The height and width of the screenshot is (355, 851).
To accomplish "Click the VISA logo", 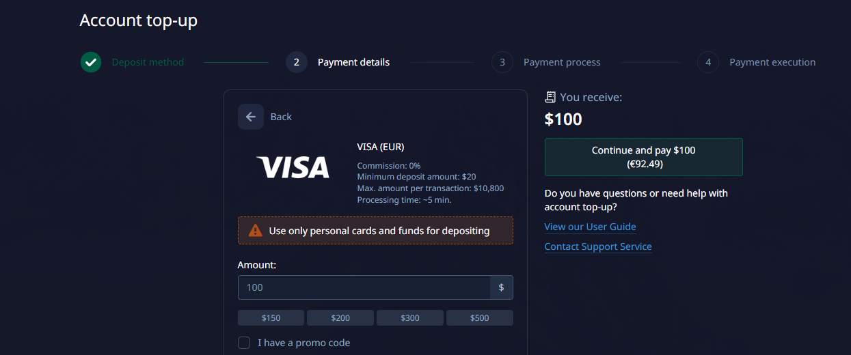I will click(x=293, y=167).
